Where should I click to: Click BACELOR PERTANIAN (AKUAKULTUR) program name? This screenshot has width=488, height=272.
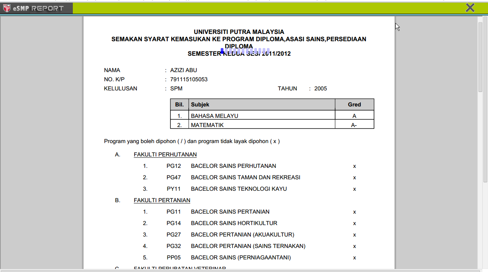242,235
